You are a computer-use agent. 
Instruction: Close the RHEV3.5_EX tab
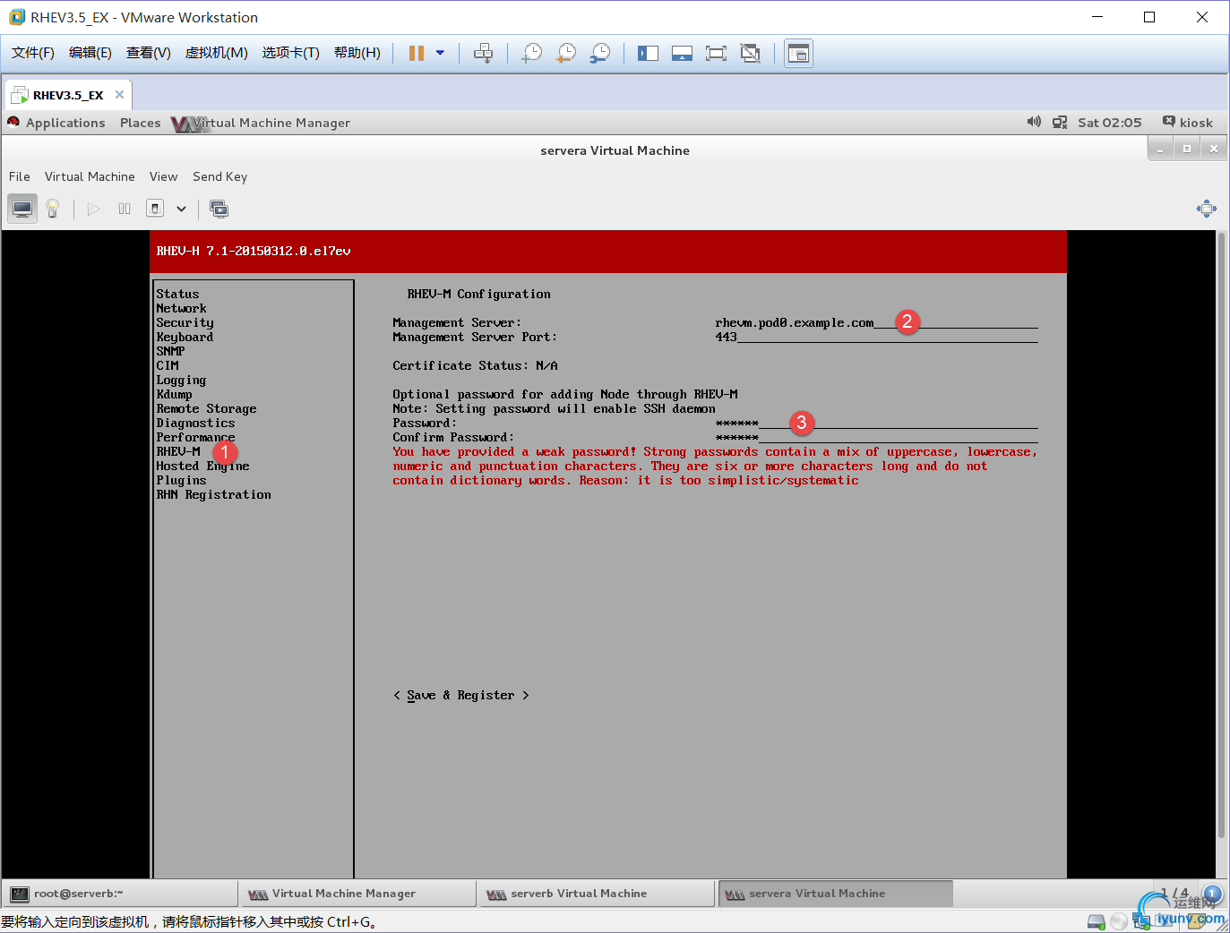(119, 94)
